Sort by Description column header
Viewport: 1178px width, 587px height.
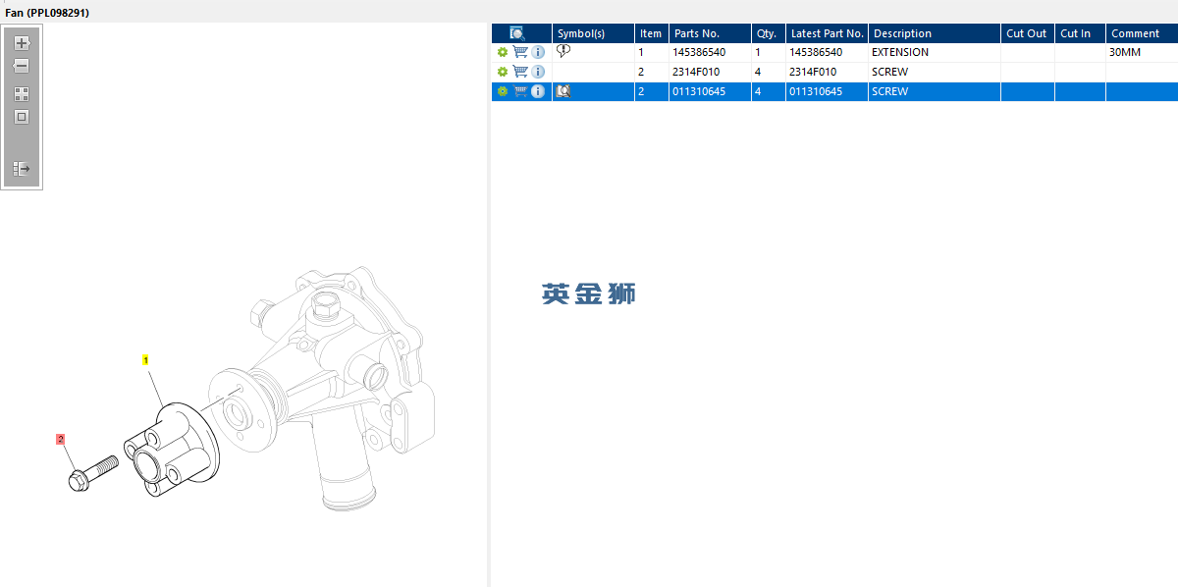934,33
